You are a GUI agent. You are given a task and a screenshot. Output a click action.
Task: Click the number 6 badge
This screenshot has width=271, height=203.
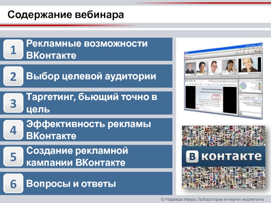(x=13, y=183)
